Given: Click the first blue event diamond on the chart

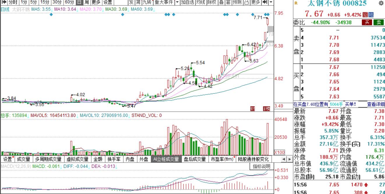Looking at the screenshot, I should (51, 15).
